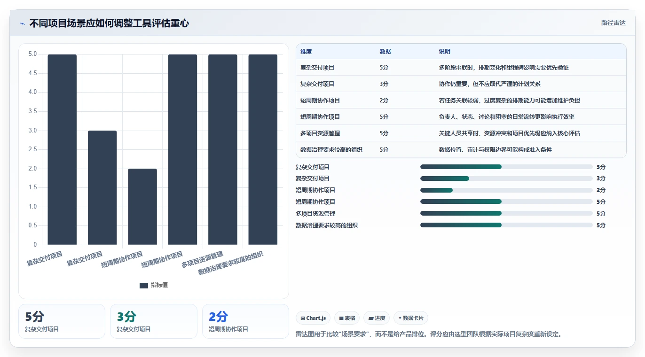Screen dimensions: 645x357
Task: Click the 说明 column header
Action: point(445,51)
